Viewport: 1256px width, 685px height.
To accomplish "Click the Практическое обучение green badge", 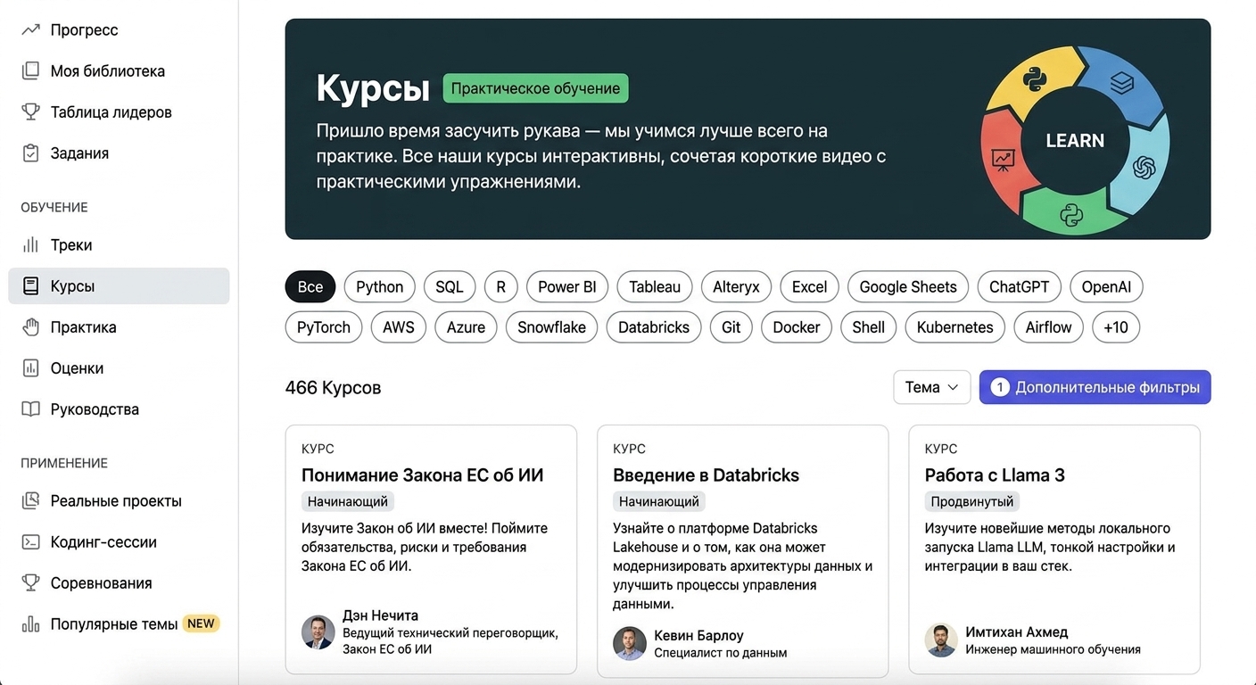I will click(x=535, y=88).
